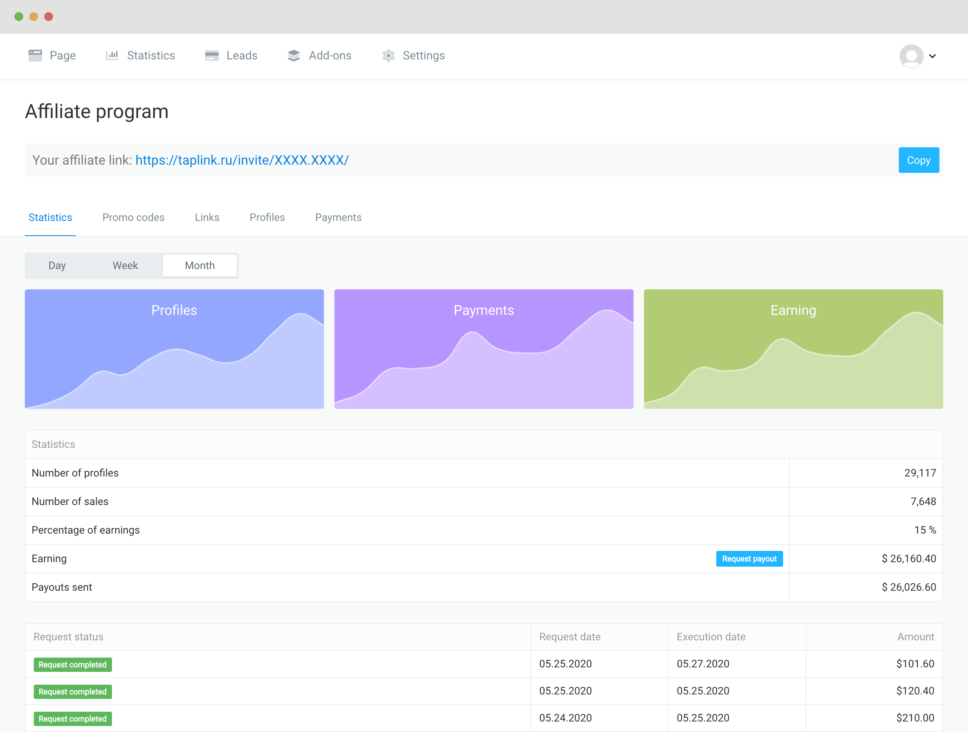The image size is (968, 732).
Task: Click the Number of profiles row label
Action: point(75,473)
